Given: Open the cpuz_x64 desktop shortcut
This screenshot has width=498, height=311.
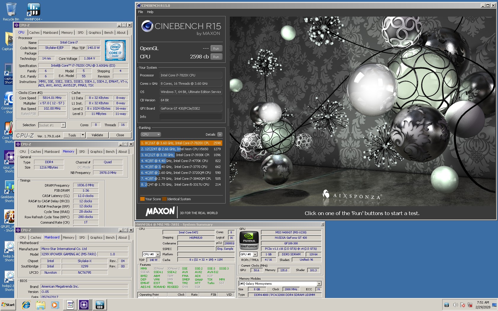Looking at the screenshot, I should click(x=8, y=161).
